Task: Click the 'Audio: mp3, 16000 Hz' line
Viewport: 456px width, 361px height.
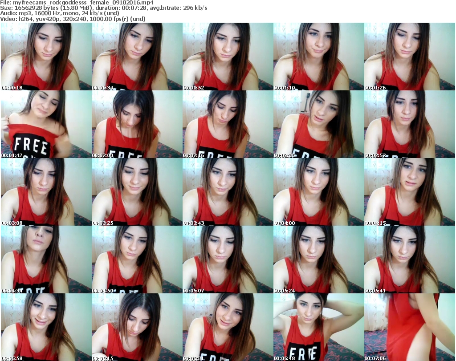Action: pyautogui.click(x=60, y=13)
